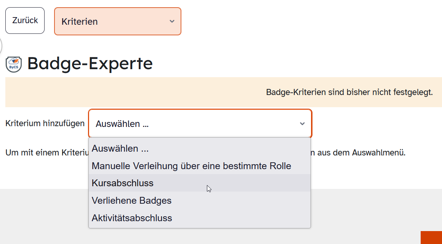Click the dropdown arrow beside Auswählen field
Image resolution: width=442 pixels, height=244 pixels.
click(302, 124)
